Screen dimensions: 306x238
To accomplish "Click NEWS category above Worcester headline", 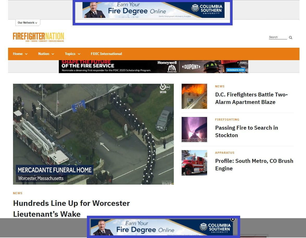I will [18, 193].
